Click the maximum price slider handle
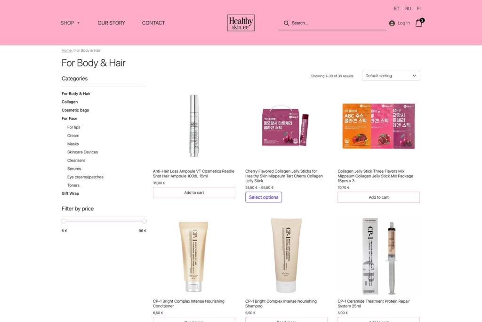This screenshot has width=482, height=322. pos(144,221)
